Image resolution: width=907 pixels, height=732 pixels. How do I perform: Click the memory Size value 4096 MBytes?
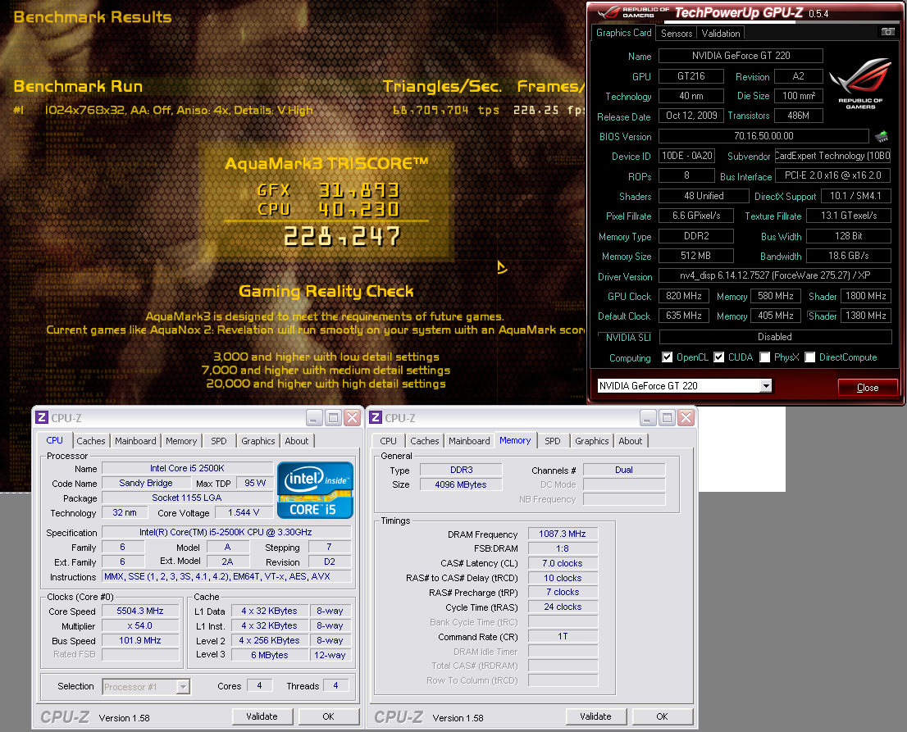(460, 484)
